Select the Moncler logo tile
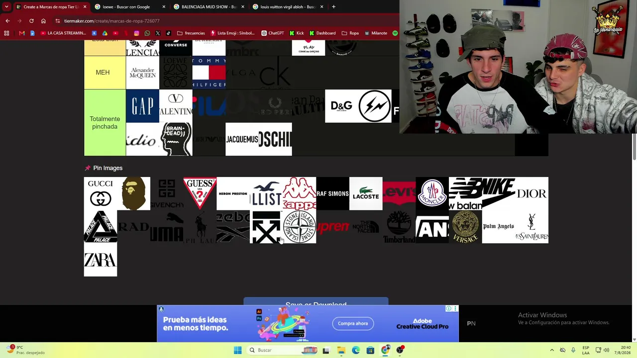Viewport: 637px width, 358px height. 432,193
